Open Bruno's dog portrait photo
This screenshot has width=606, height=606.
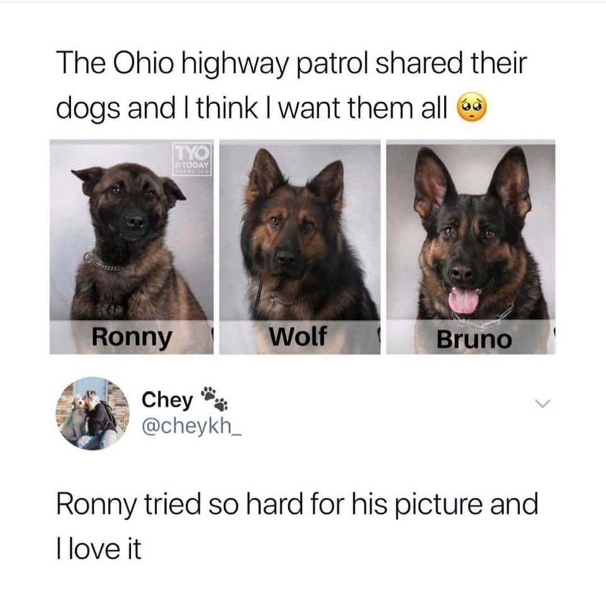[471, 247]
